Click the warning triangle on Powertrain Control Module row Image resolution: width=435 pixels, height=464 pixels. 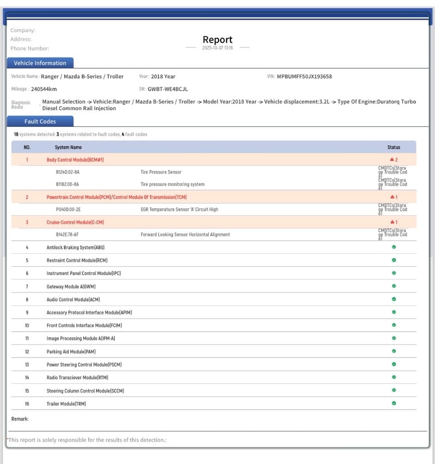click(392, 197)
